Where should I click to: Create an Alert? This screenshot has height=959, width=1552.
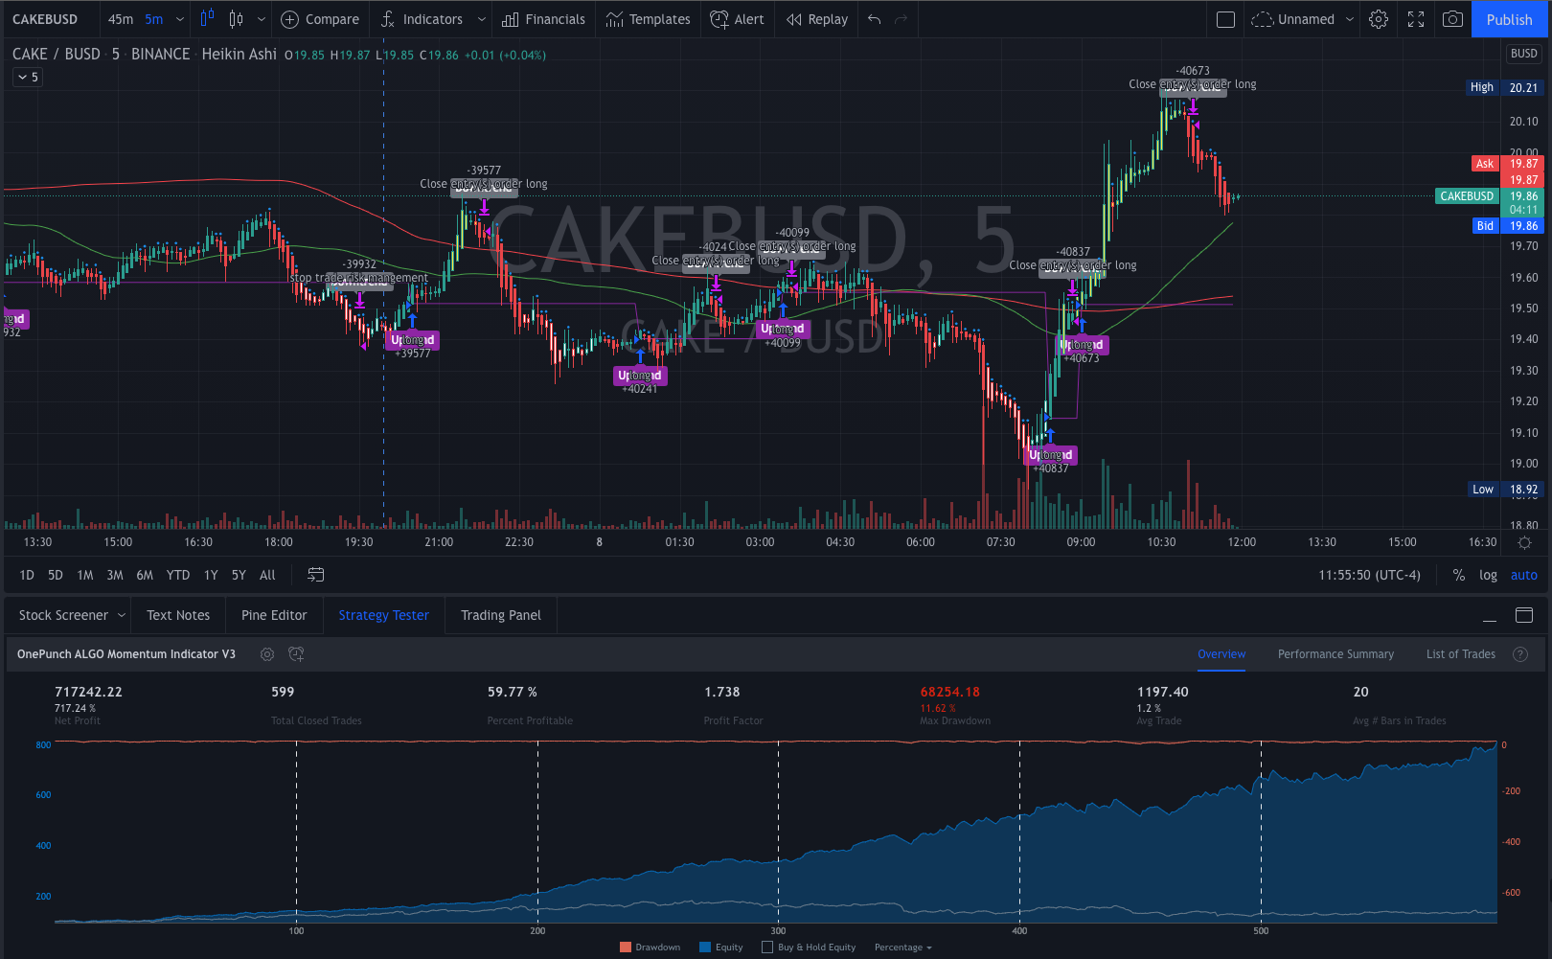pyautogui.click(x=737, y=19)
